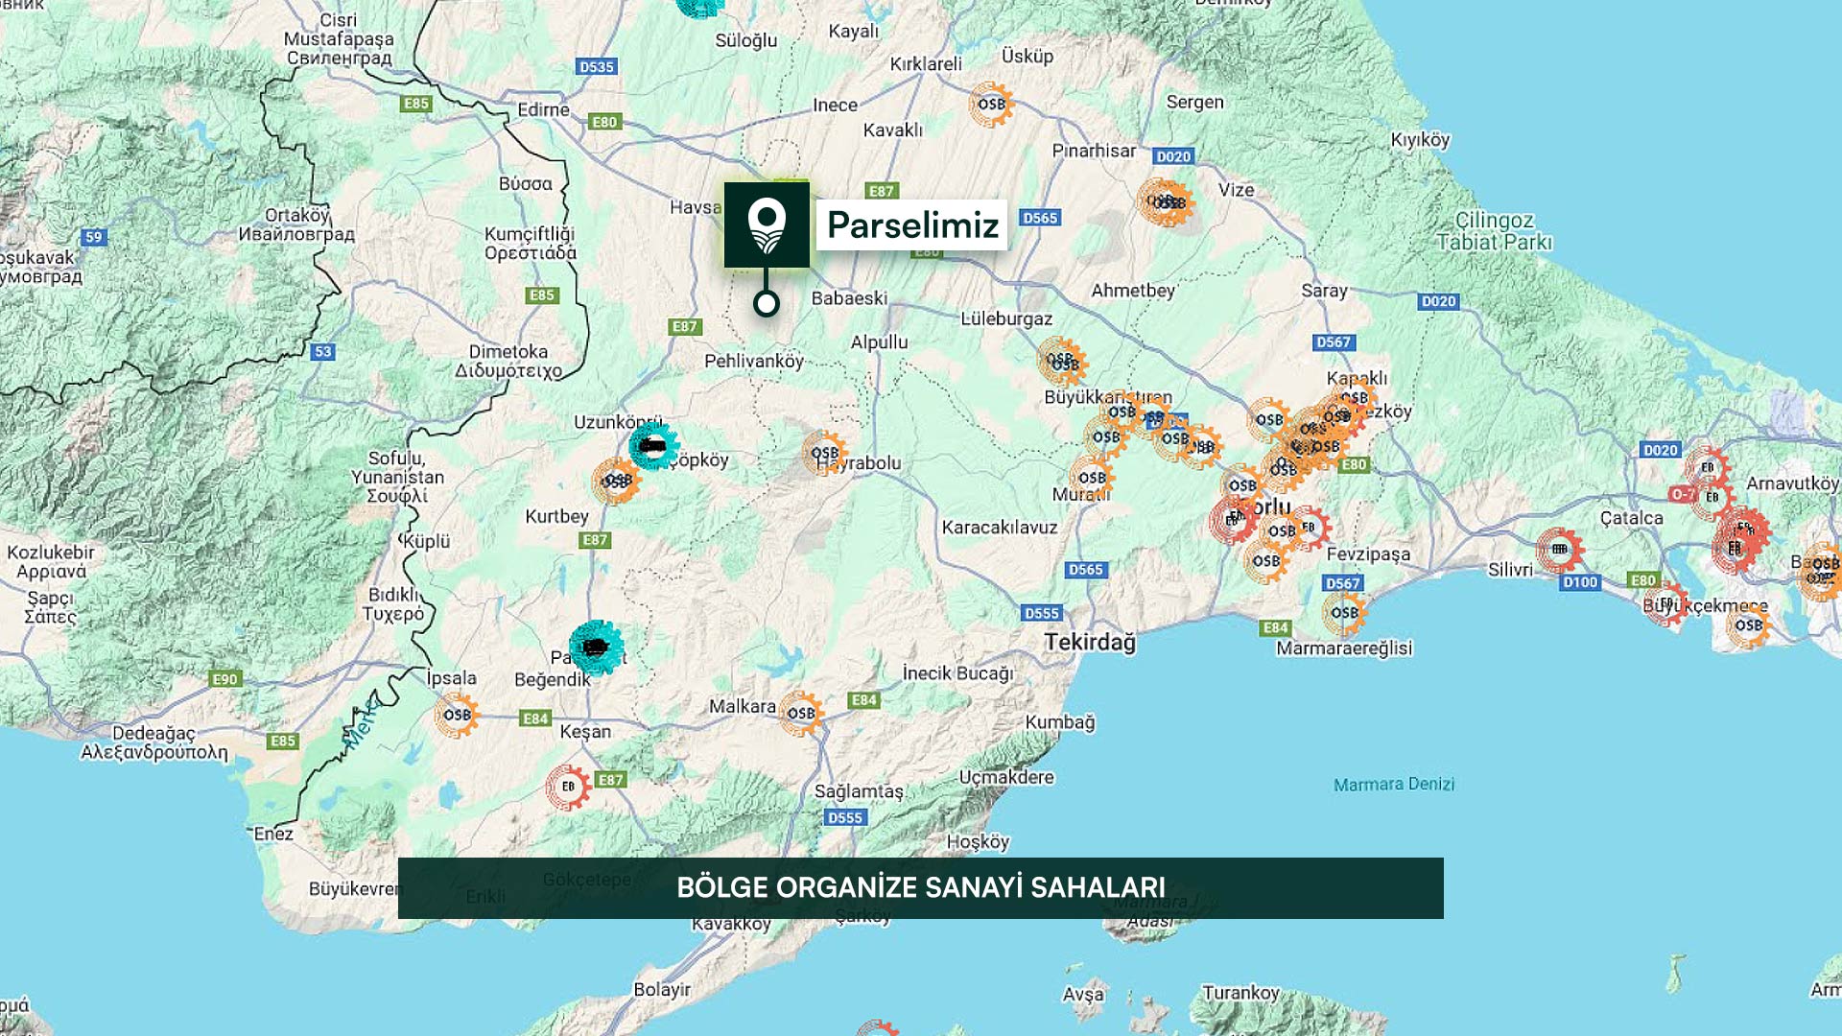The width and height of the screenshot is (1842, 1036).
Task: Click the white circle parcel location point
Action: tap(766, 304)
